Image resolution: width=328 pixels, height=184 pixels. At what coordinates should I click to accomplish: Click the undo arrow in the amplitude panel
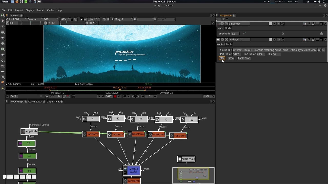275,24
